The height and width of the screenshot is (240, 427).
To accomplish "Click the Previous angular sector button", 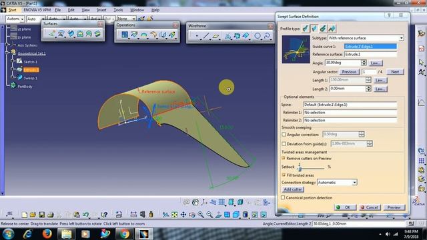I will pyautogui.click(x=349, y=72).
